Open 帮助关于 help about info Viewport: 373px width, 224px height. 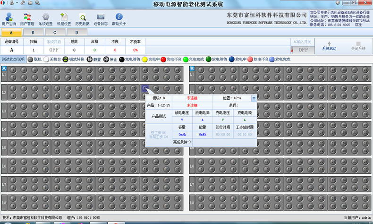119,18
